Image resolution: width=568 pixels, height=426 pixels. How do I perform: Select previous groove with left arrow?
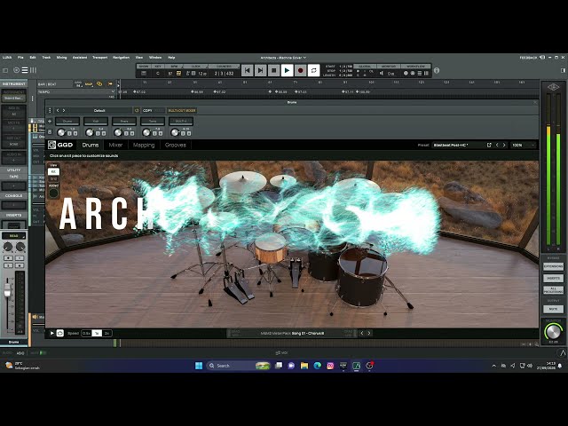(361, 333)
